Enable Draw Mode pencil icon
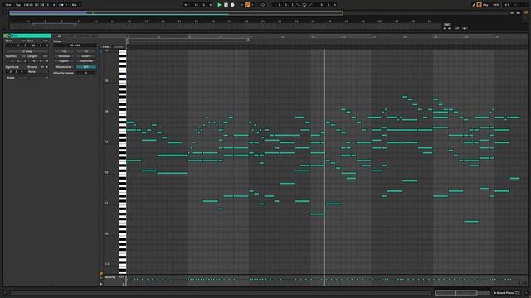Screen dimensions: 531x298 pos(474,5)
